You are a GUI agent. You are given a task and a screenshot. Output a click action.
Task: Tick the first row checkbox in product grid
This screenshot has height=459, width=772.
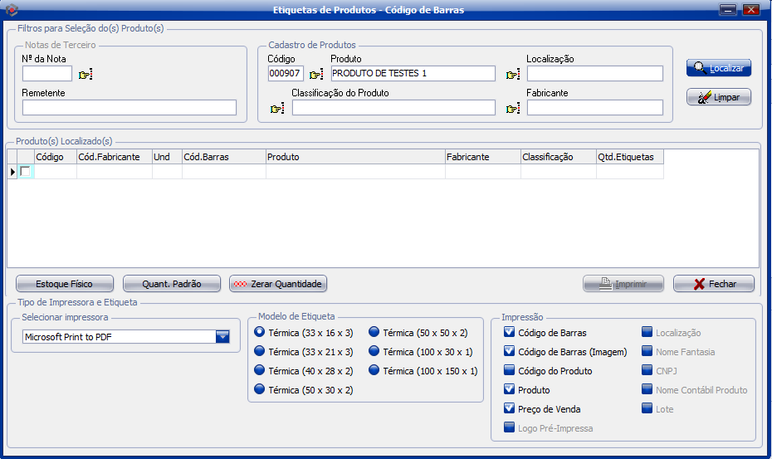click(x=25, y=172)
